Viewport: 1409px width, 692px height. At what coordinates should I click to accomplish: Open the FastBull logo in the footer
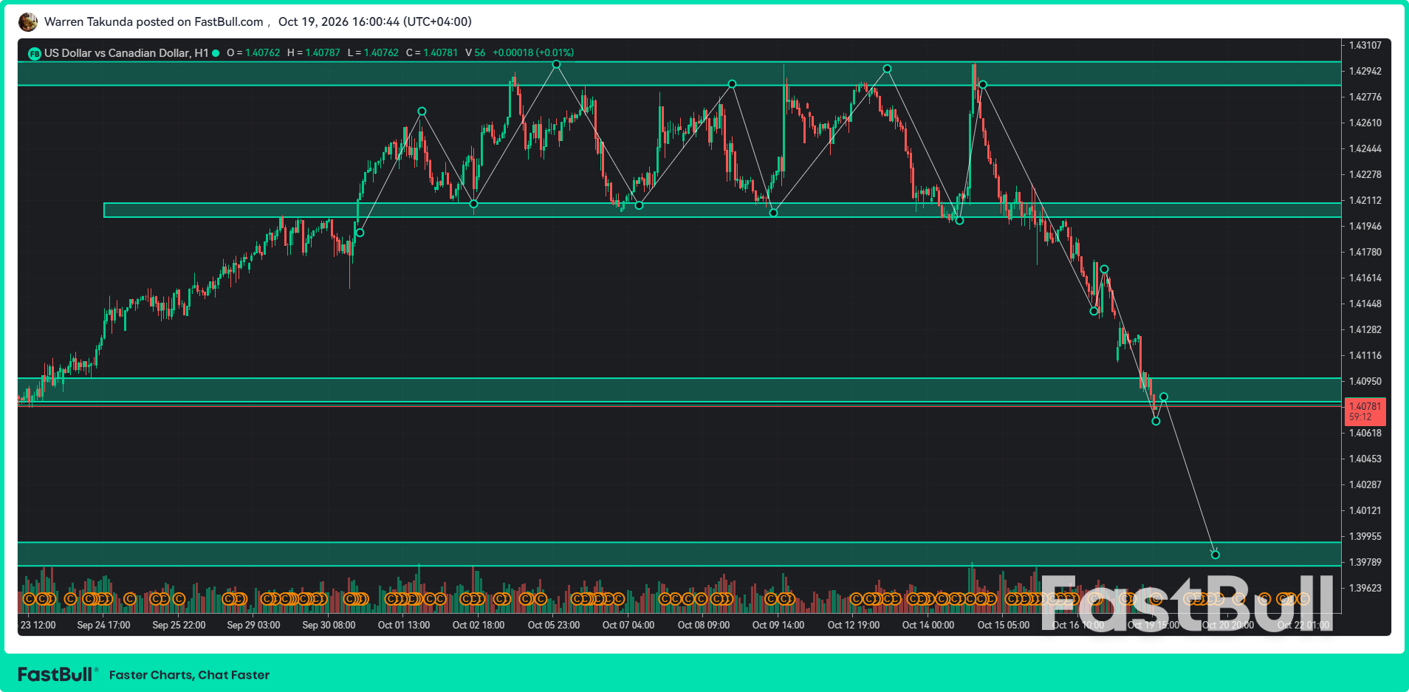57,674
